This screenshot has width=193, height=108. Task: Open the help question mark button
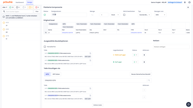(x=188, y=104)
